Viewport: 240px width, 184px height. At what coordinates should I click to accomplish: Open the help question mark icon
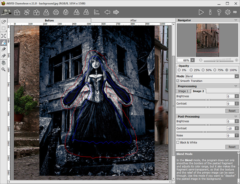[x=219, y=12]
